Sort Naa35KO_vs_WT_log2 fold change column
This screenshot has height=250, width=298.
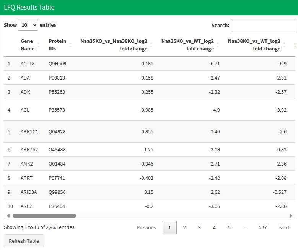tap(218, 45)
